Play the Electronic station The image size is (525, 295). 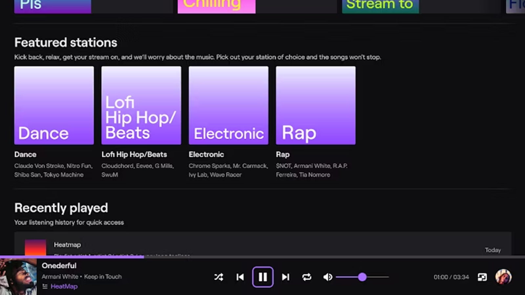pyautogui.click(x=228, y=105)
